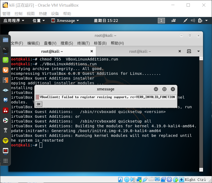Image resolution: width=212 pixels, height=183 pixels.
Task: Click the pen tool icon in top bar
Action: pyautogui.click(x=185, y=21)
